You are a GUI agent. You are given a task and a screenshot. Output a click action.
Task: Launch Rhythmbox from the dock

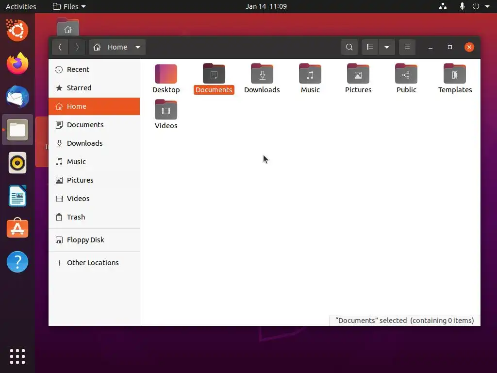coord(17,163)
